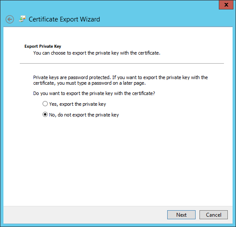Screen dimensions: 236x227
Task: Select the Yes, export the private key radio button
Action: [45, 104]
